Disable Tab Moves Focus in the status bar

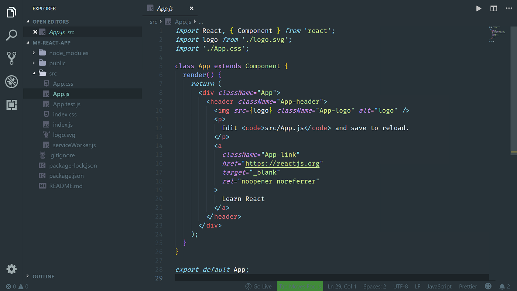coord(299,286)
